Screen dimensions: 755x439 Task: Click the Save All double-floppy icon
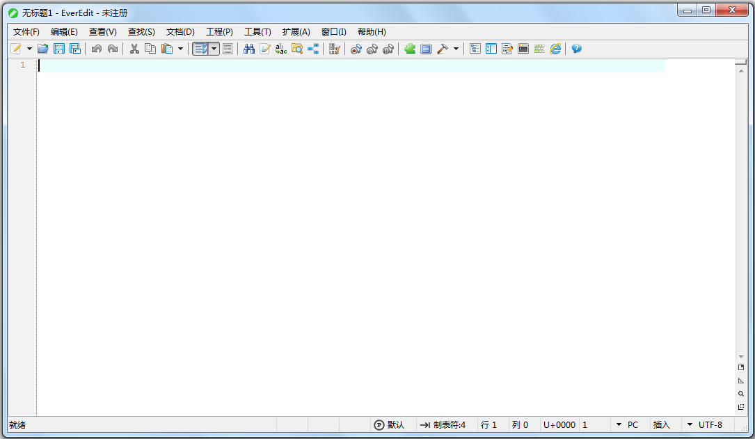[75, 49]
